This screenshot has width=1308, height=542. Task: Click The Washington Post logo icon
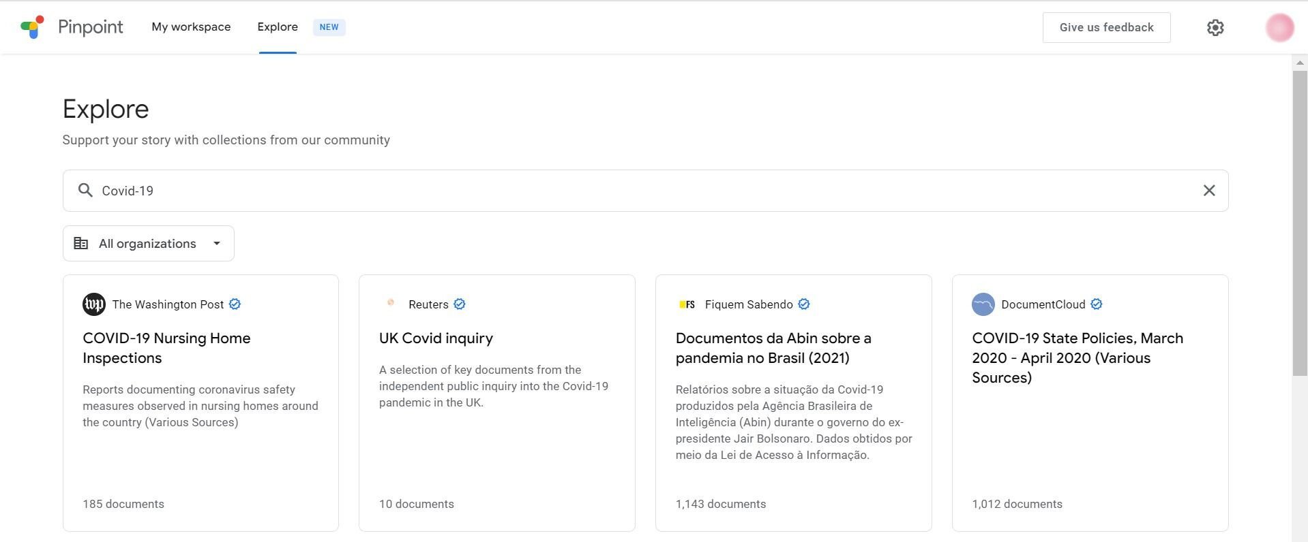point(94,304)
